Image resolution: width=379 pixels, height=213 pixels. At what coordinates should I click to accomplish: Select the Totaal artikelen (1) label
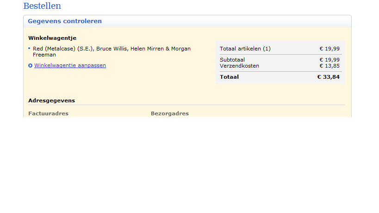click(245, 49)
